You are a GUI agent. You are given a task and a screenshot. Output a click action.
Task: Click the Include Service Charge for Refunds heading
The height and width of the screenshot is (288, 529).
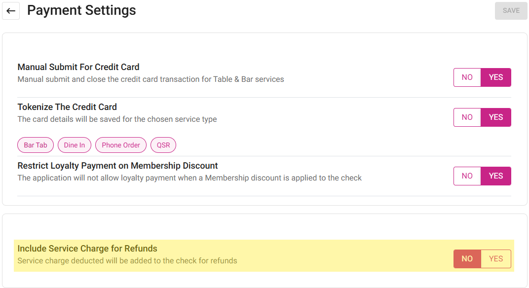(x=87, y=249)
